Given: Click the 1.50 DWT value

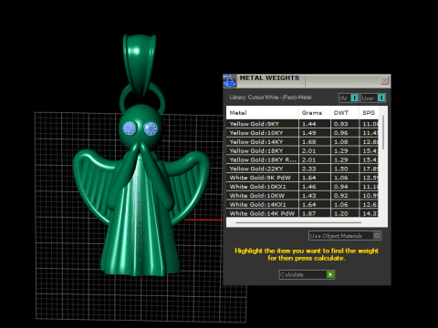Looking at the screenshot, I should (x=341, y=169).
